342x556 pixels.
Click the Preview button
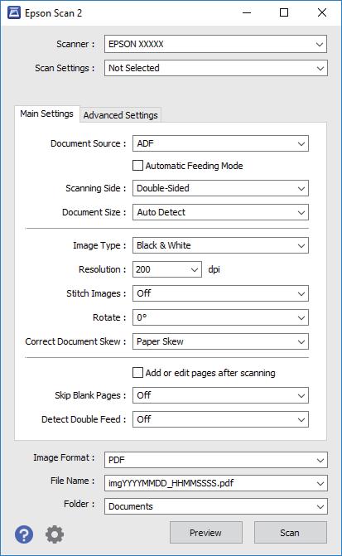(206, 533)
